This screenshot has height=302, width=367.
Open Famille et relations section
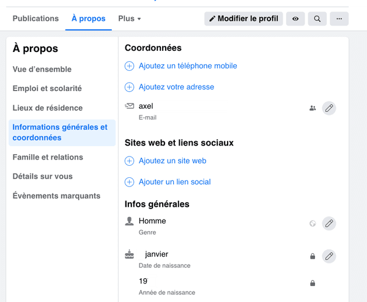(48, 157)
